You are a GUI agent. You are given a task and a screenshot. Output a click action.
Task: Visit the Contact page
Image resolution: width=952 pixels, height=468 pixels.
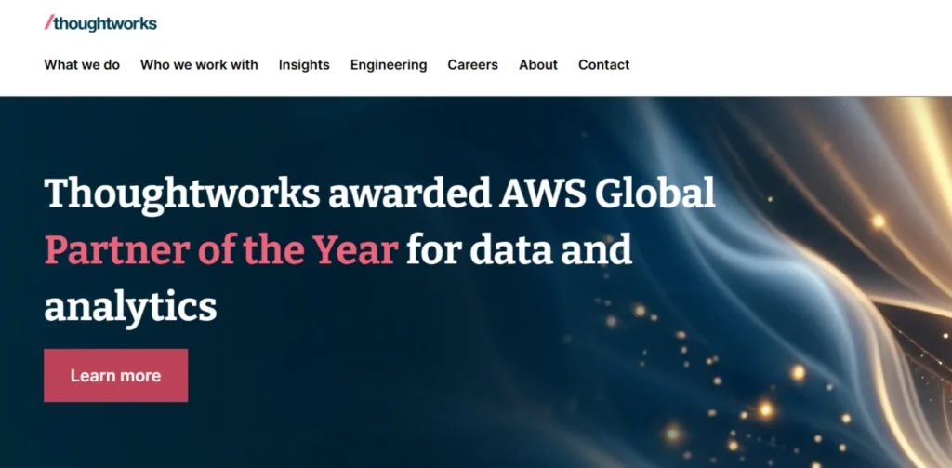pyautogui.click(x=603, y=65)
